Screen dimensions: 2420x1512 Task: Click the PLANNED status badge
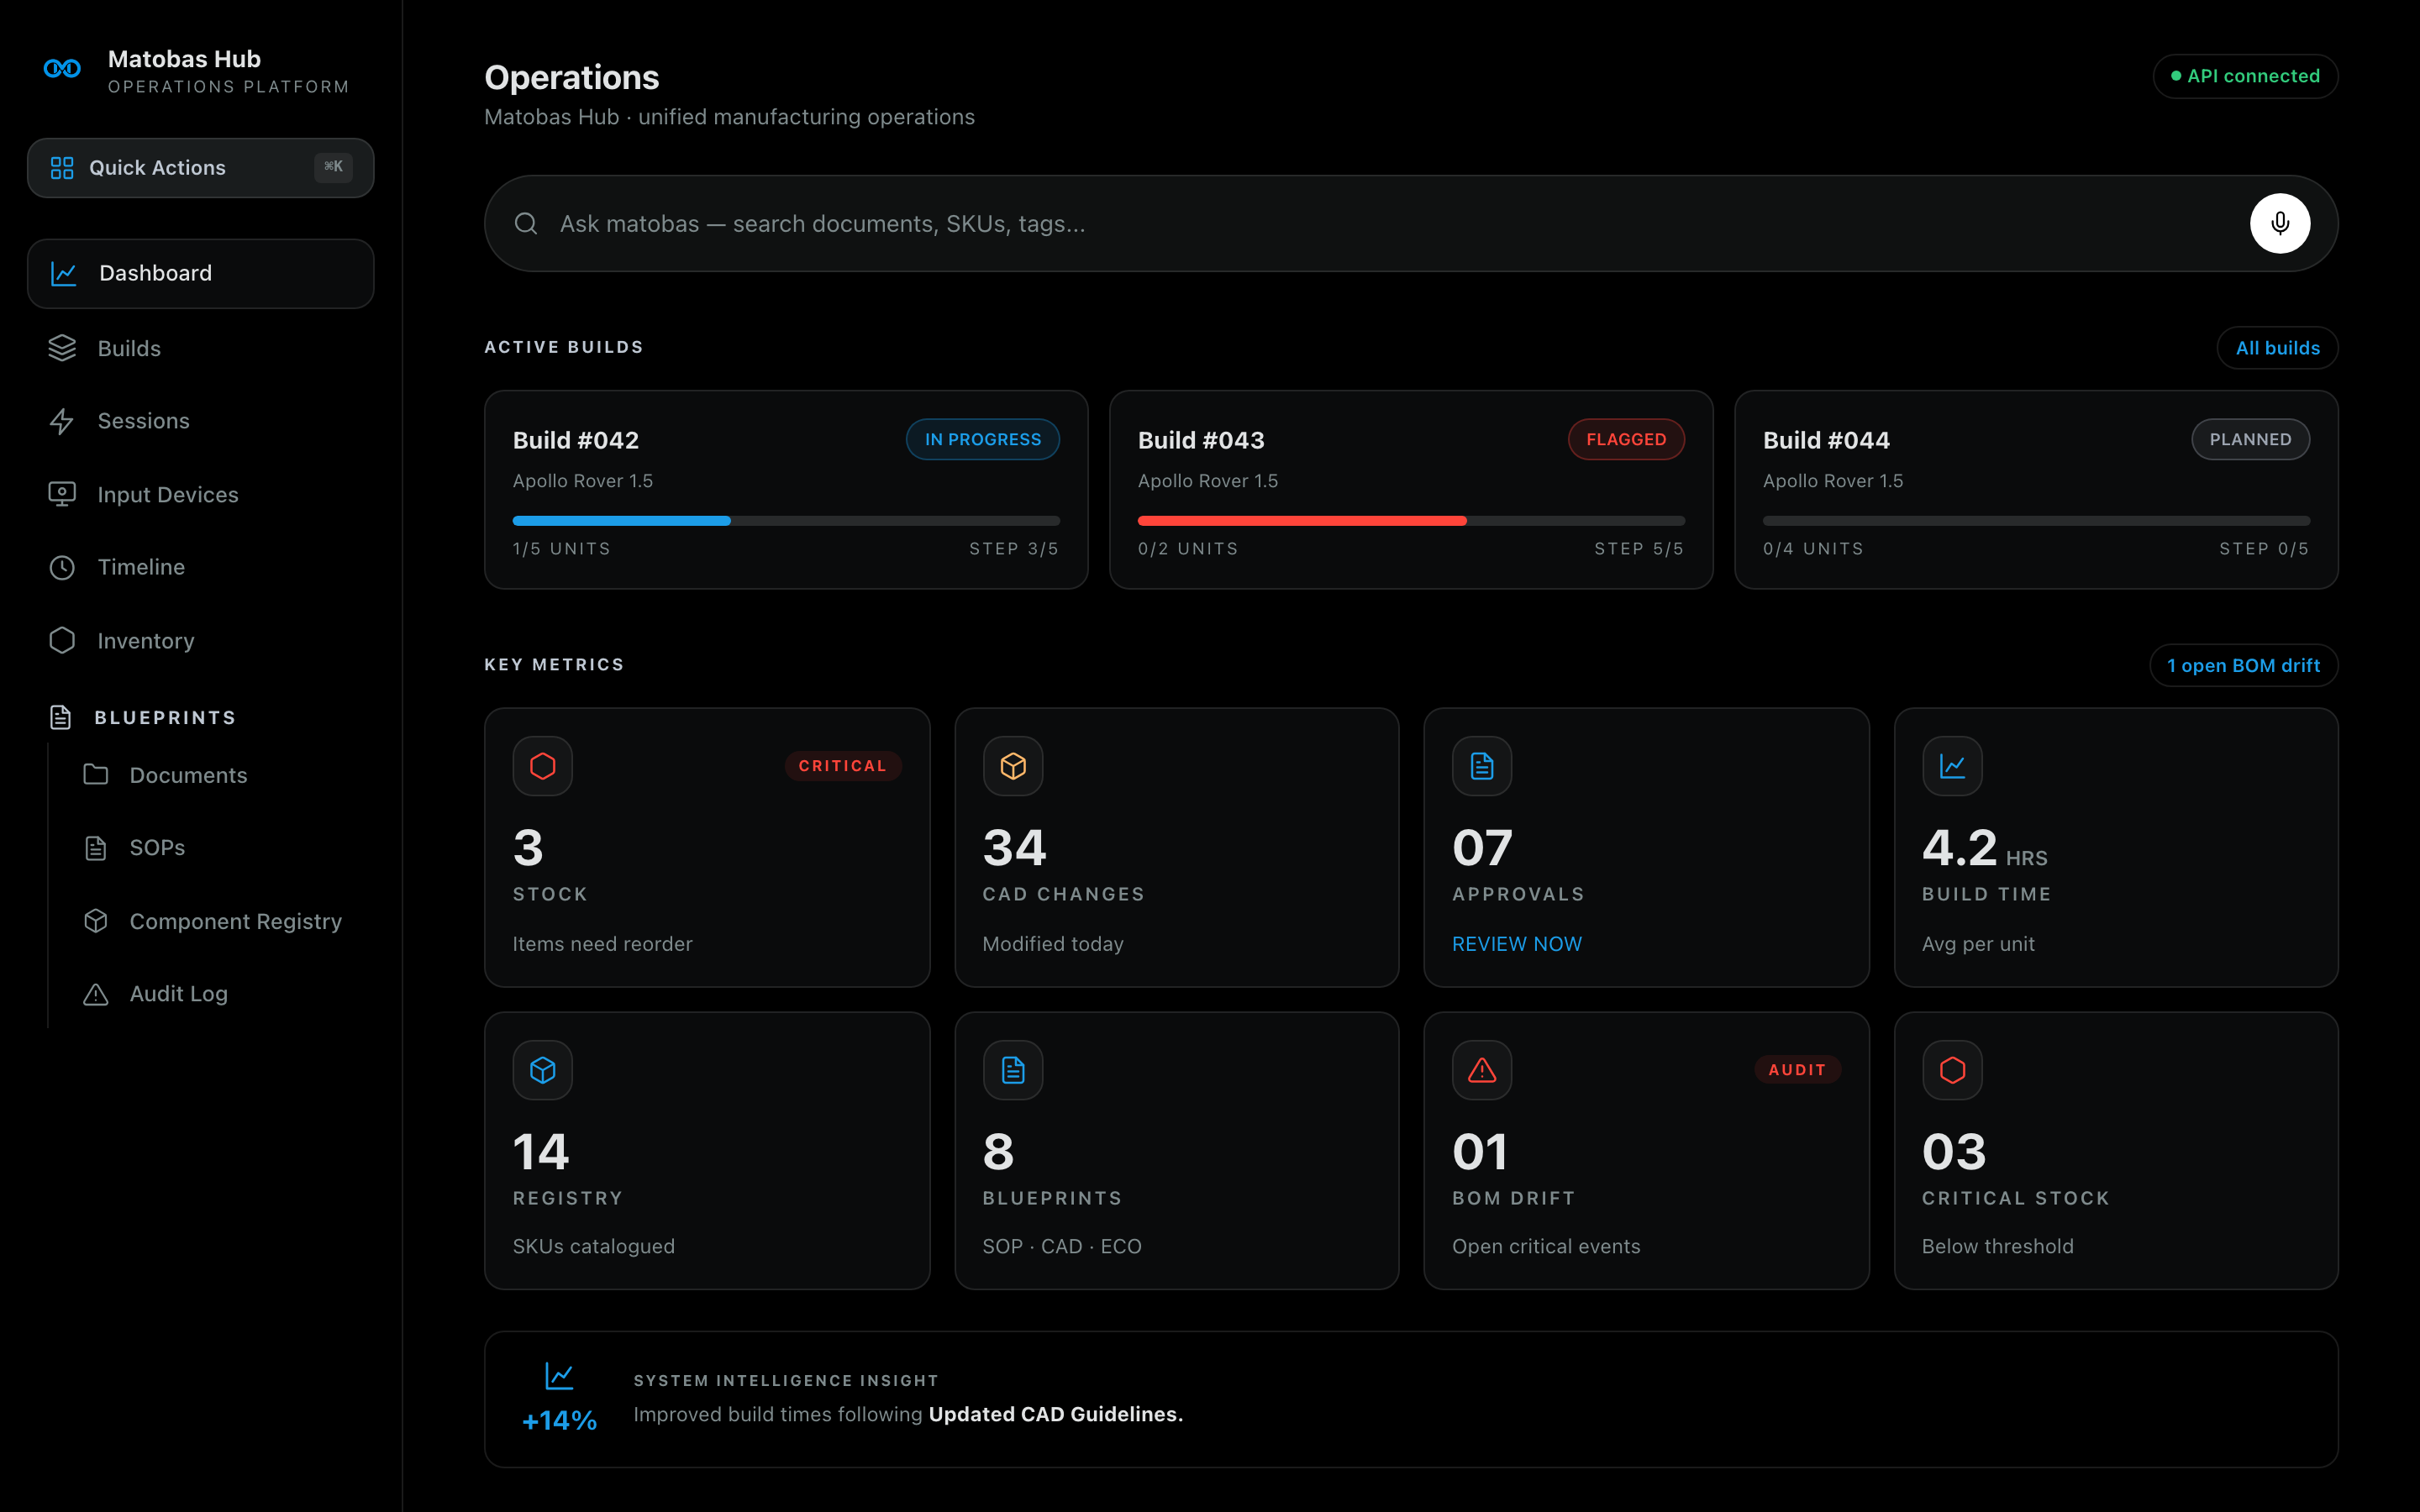coord(2250,440)
